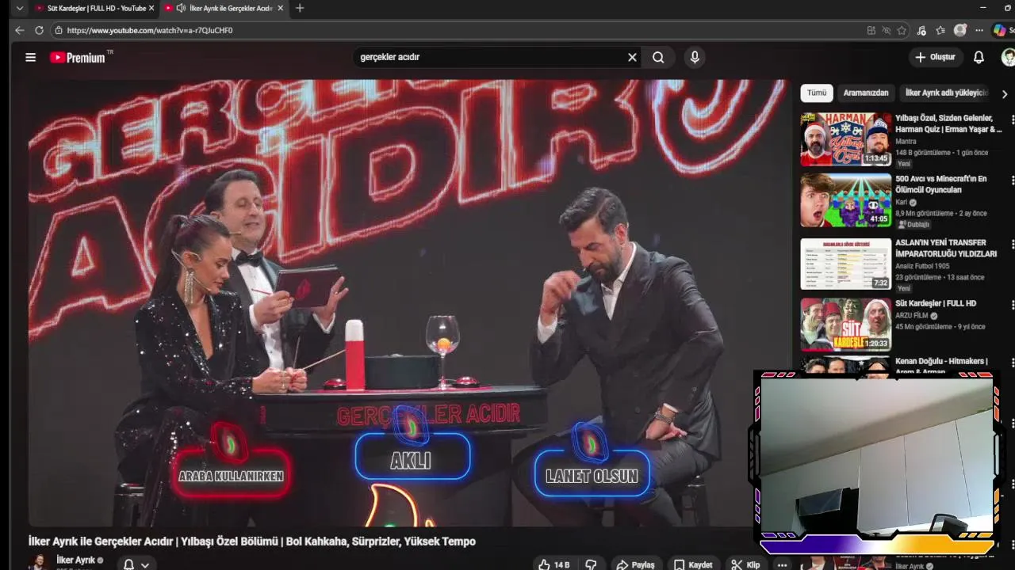Open the browser profile icon

pos(960,30)
